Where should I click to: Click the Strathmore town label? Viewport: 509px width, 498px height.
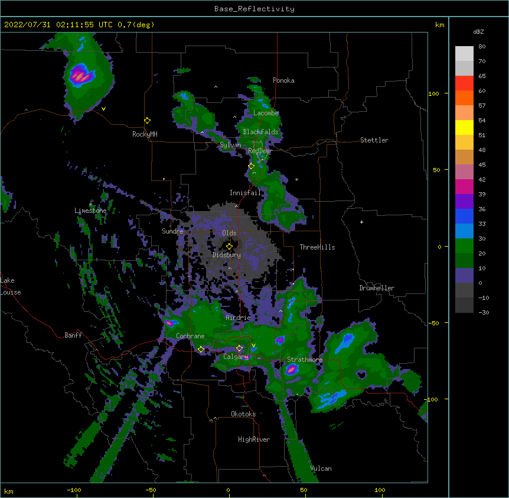[x=305, y=360]
